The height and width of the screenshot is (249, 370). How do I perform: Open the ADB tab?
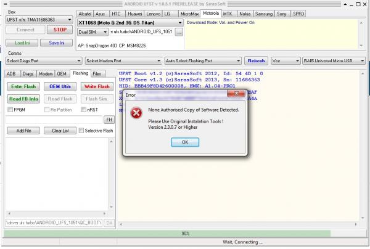pyautogui.click(x=11, y=74)
